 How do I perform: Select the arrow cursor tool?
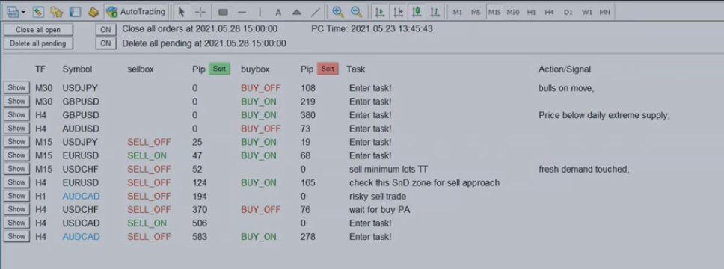pyautogui.click(x=182, y=12)
